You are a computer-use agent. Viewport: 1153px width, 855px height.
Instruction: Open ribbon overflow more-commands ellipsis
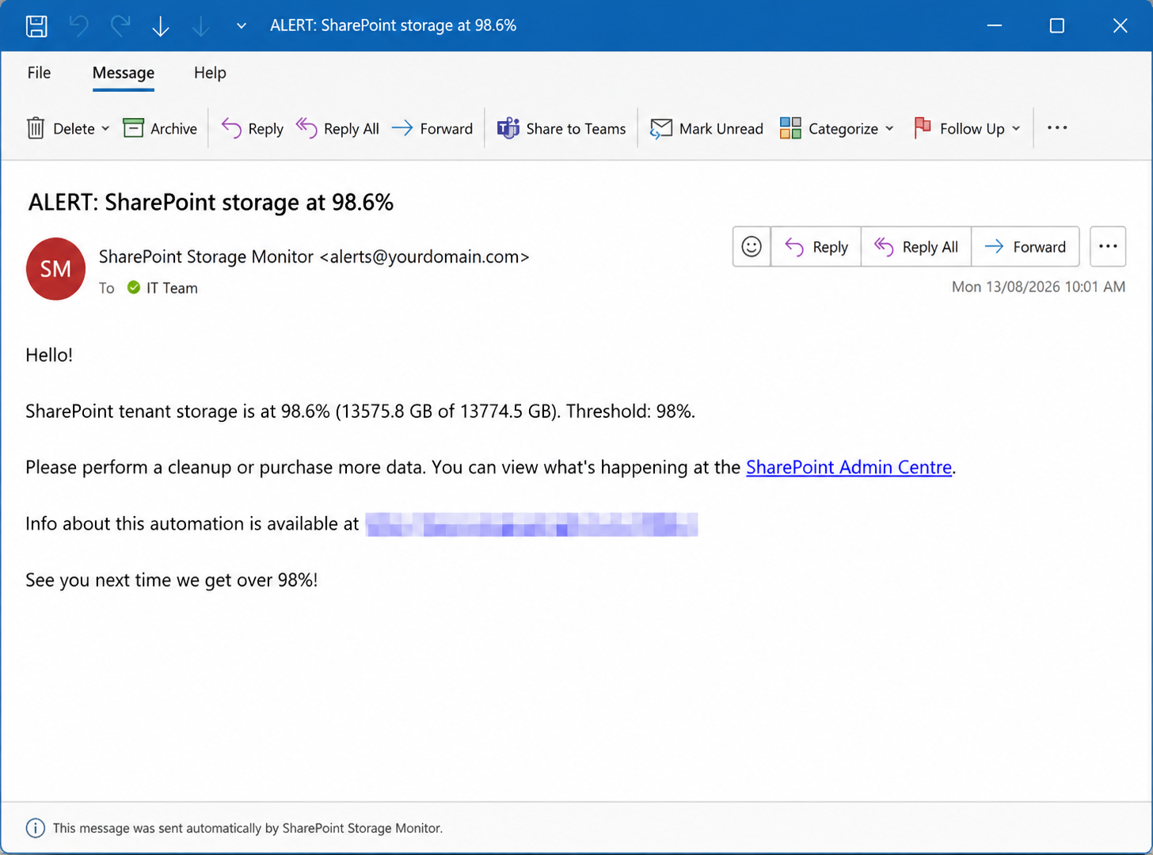[x=1057, y=128]
